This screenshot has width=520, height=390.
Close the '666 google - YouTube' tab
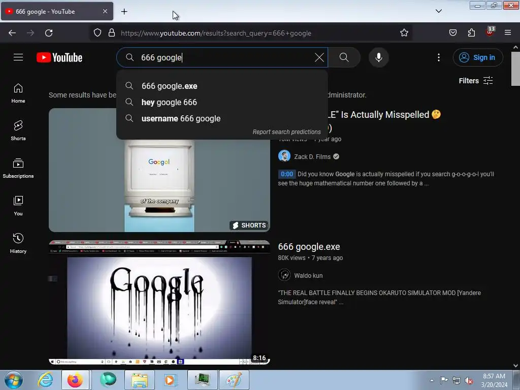105,11
